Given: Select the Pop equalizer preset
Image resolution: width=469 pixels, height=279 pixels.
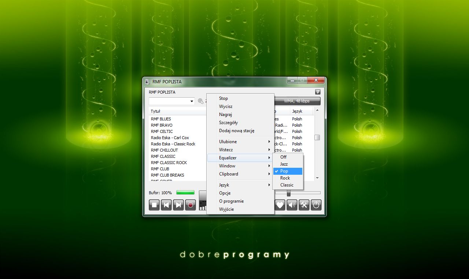Looking at the screenshot, I should [x=288, y=171].
